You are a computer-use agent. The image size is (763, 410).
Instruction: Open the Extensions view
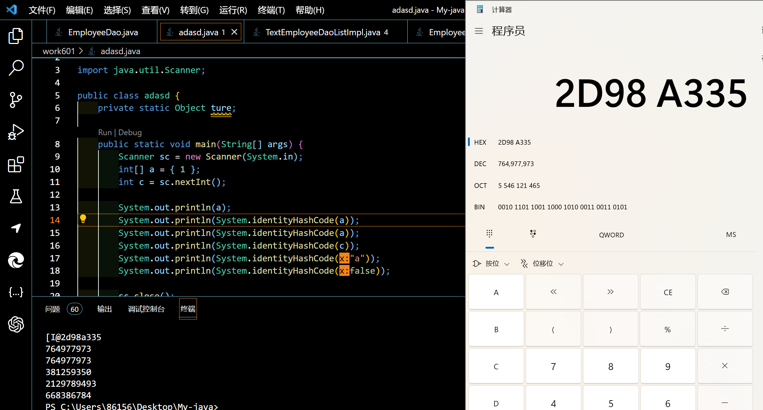click(16, 164)
